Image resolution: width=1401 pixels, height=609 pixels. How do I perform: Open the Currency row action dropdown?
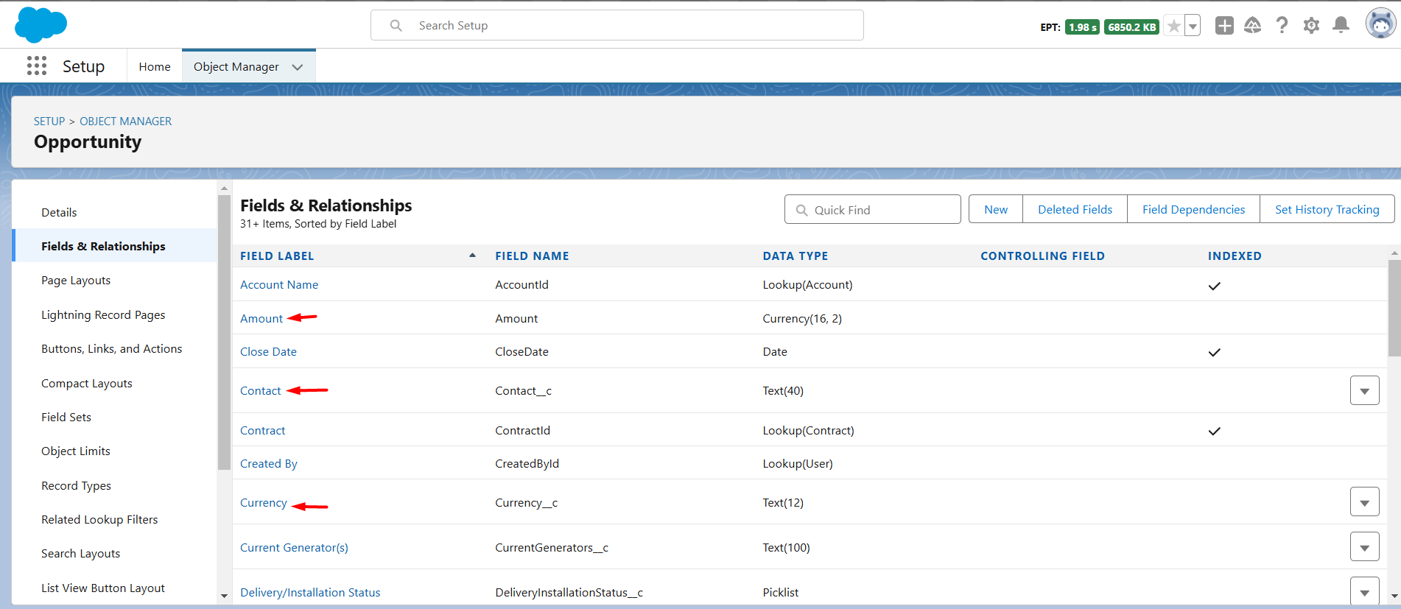click(x=1364, y=502)
